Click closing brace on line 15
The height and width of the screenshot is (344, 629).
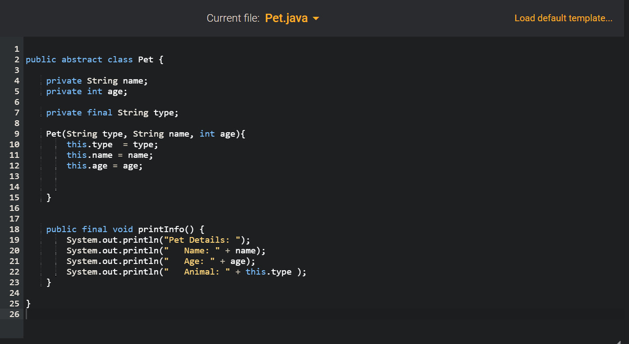tap(49, 197)
